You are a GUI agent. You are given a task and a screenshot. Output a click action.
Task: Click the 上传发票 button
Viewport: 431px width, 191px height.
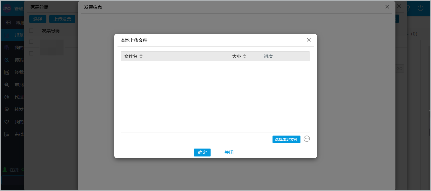click(x=62, y=19)
